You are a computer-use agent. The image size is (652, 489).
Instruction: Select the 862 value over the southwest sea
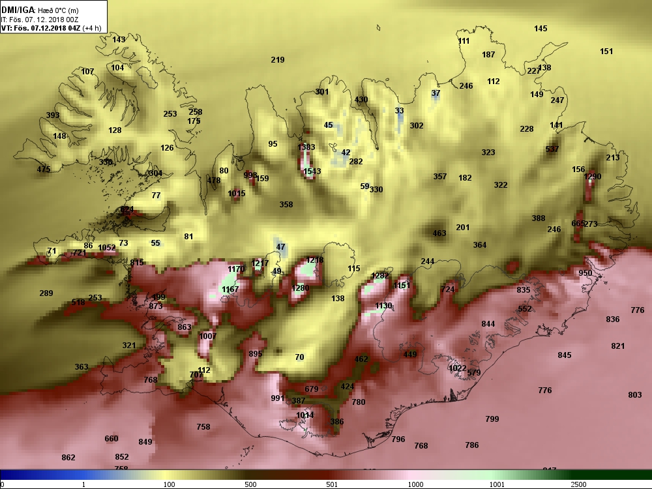coord(68,458)
